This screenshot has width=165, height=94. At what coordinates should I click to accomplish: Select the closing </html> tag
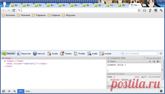pos(8,66)
